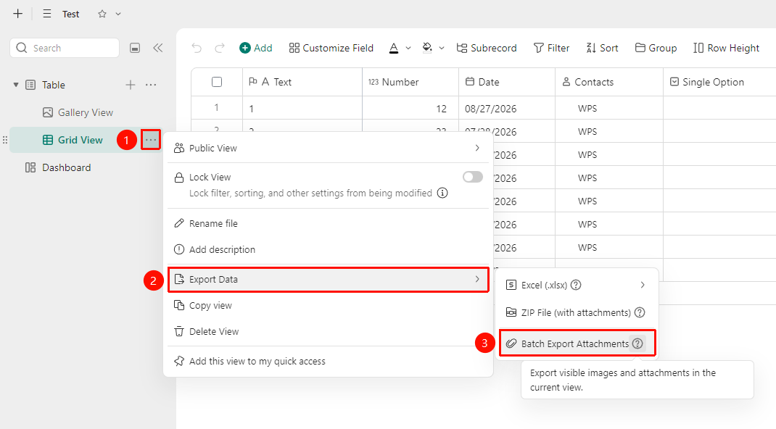Choose Rename file from the menu

tap(328, 223)
